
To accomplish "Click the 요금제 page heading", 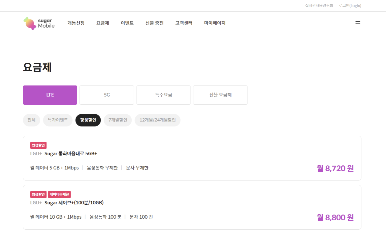I will 37,67.
